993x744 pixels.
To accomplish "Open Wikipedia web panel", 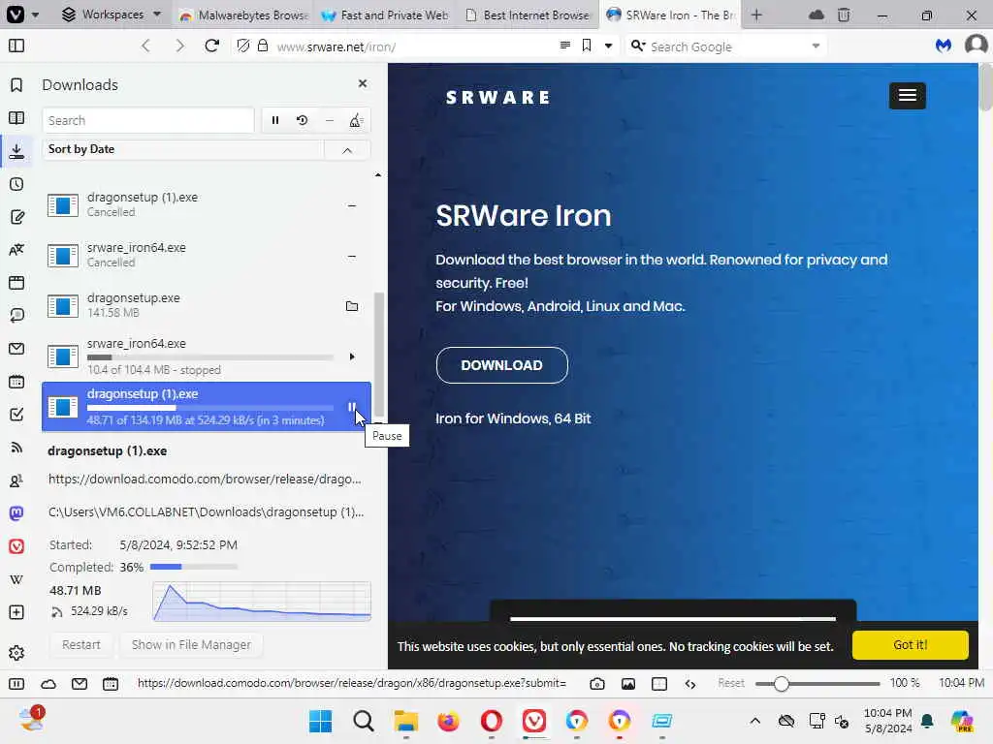I will (x=16, y=579).
